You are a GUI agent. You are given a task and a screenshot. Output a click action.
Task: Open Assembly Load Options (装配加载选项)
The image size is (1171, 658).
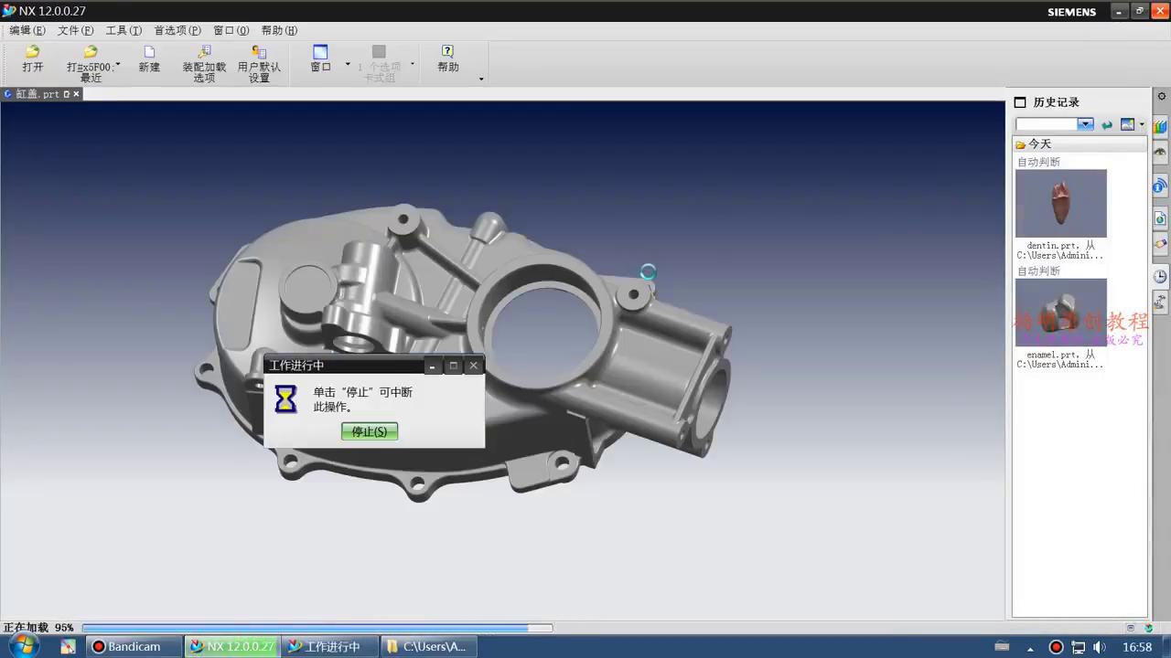click(204, 53)
